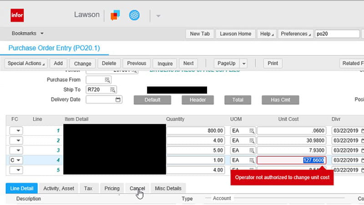
Task: Open the FC dropdown for line 3
Action: pyautogui.click(x=16, y=150)
